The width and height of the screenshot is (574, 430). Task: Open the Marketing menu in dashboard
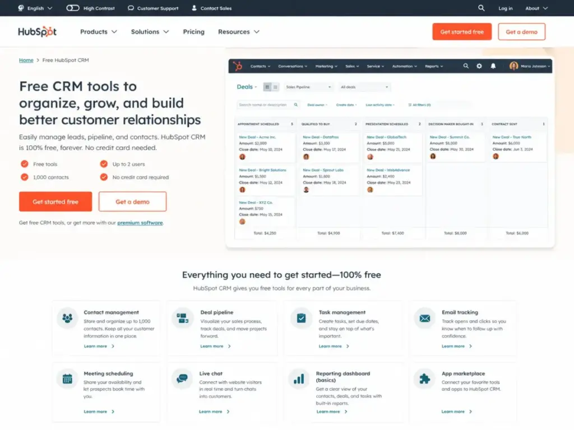[326, 66]
